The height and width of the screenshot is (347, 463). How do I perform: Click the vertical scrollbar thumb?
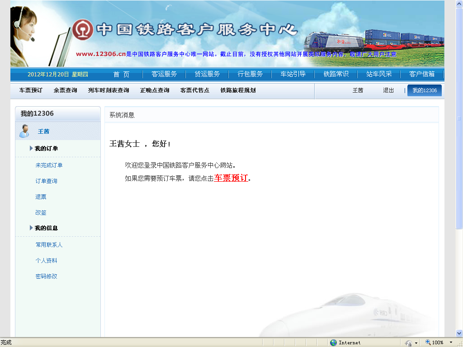point(459,118)
